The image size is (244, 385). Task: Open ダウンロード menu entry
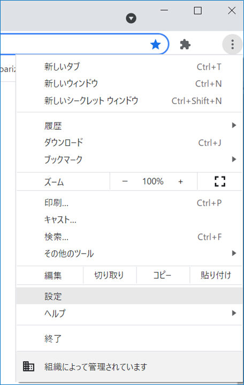pyautogui.click(x=129, y=143)
